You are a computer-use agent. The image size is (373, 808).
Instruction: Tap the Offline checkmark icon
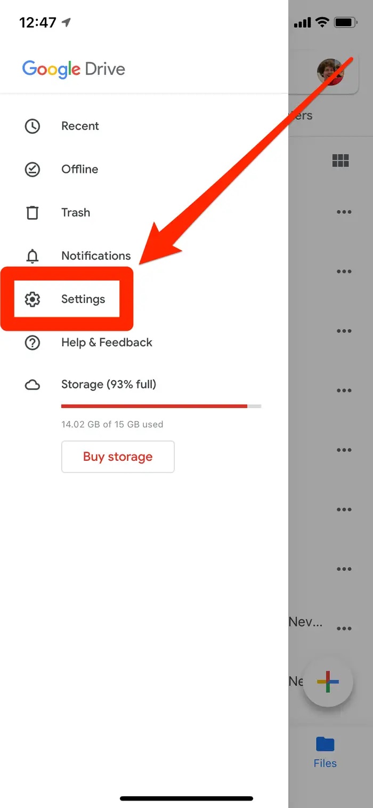[33, 170]
